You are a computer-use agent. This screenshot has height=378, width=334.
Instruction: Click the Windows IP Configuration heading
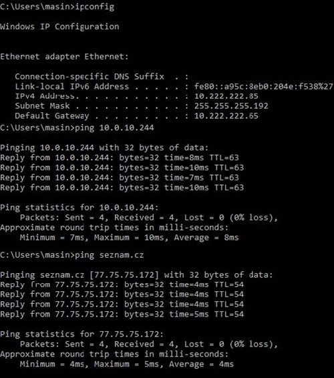click(59, 26)
